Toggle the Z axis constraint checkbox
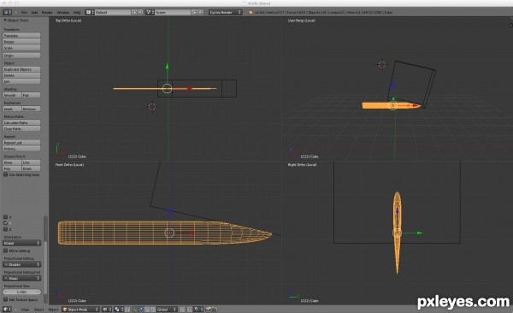Screen dimensions: 513x313 coord(6,229)
